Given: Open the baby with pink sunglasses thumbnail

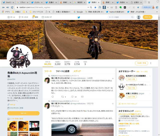Looking at the screenshot, I should (12, 126).
